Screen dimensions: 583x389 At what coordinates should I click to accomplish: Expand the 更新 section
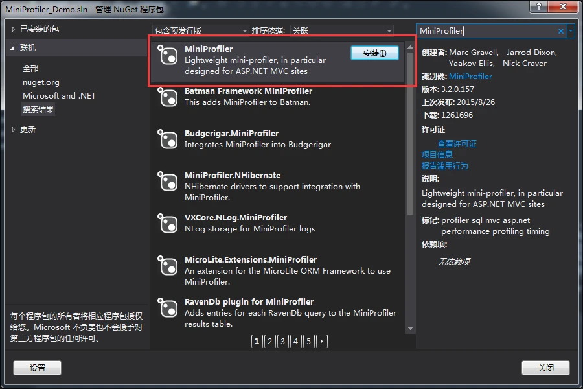[14, 130]
